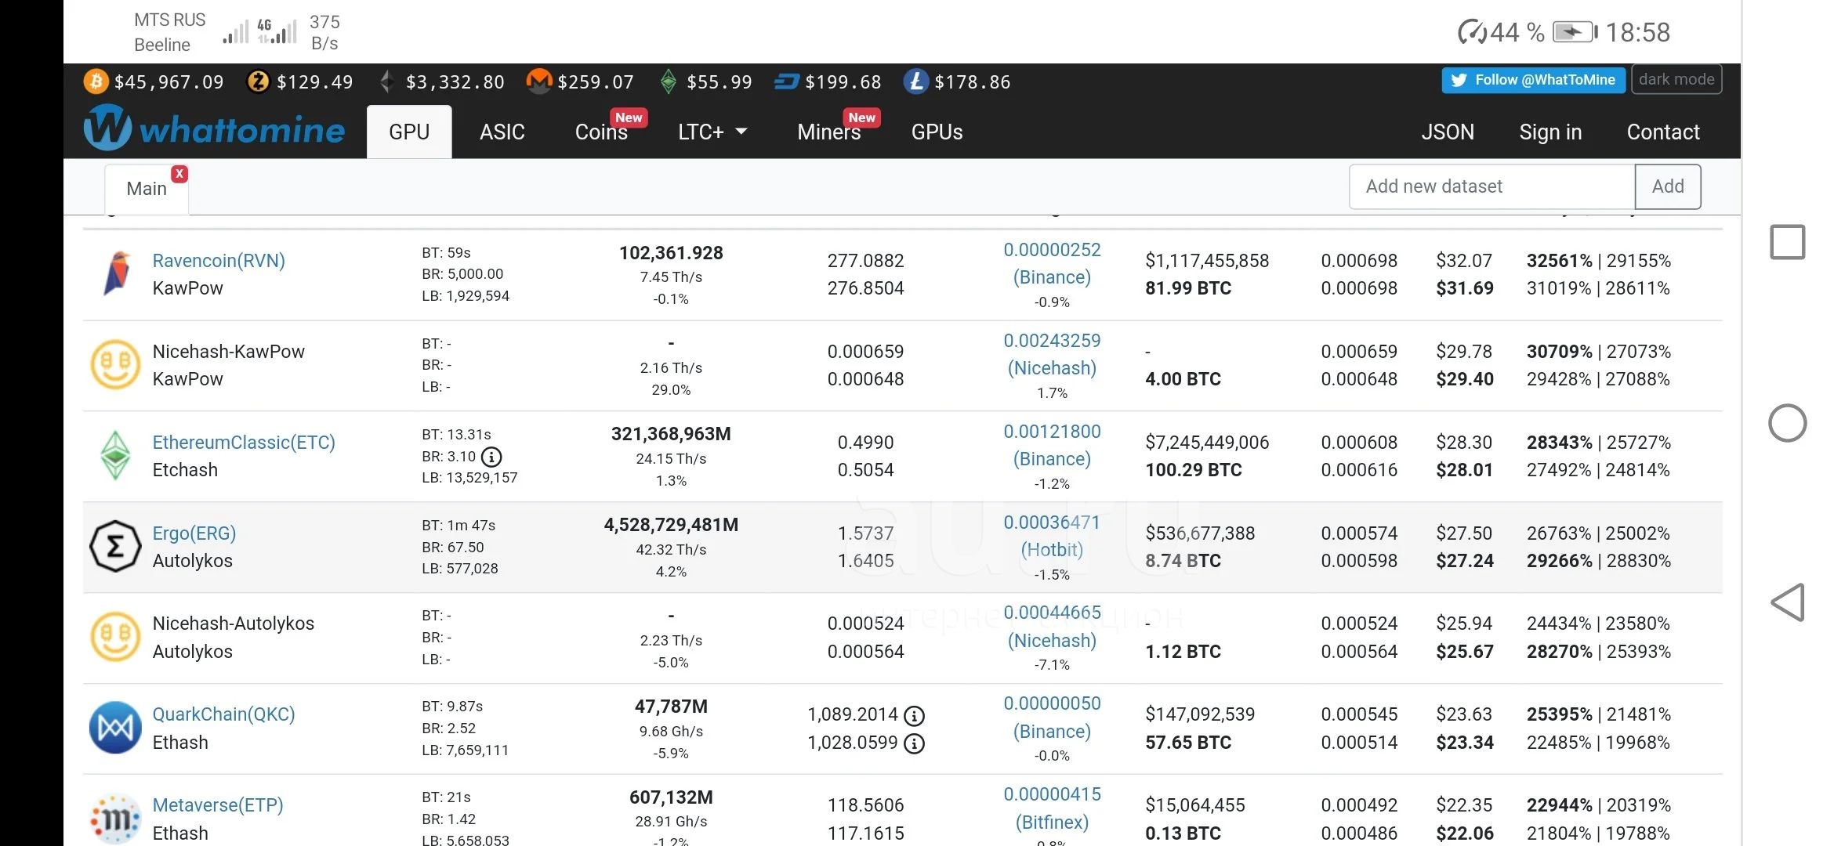The width and height of the screenshot is (1834, 846).
Task: Click the Dash price ticker icon
Action: click(x=787, y=81)
